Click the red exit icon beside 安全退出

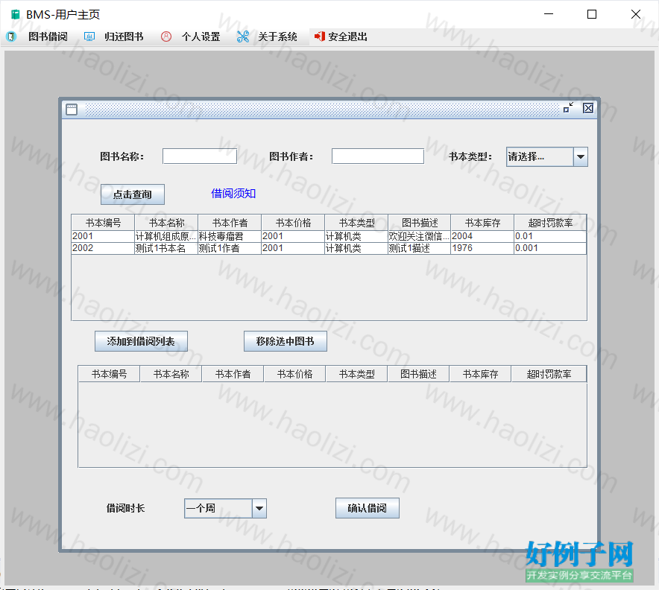pyautogui.click(x=319, y=37)
